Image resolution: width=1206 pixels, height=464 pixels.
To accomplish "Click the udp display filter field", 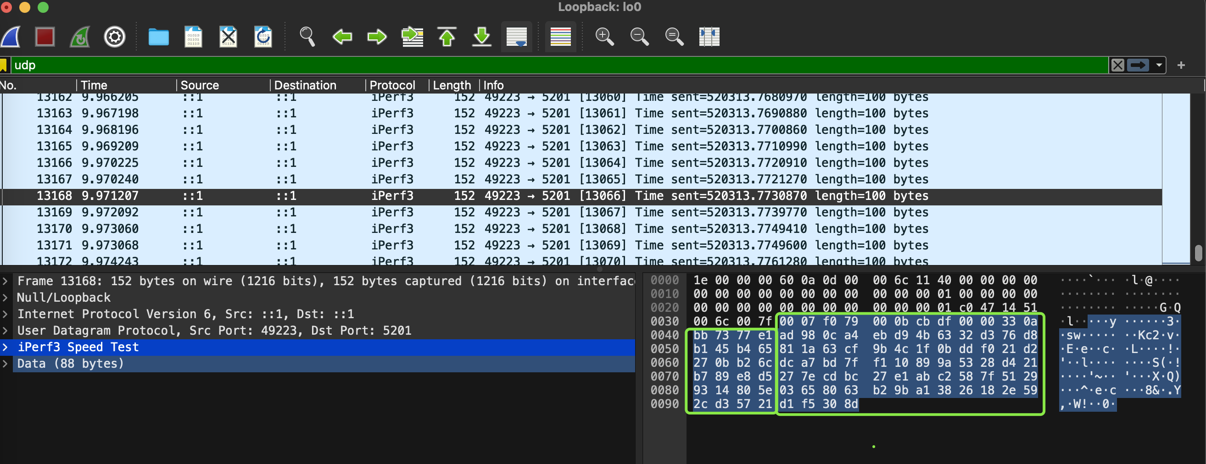I will tap(559, 65).
